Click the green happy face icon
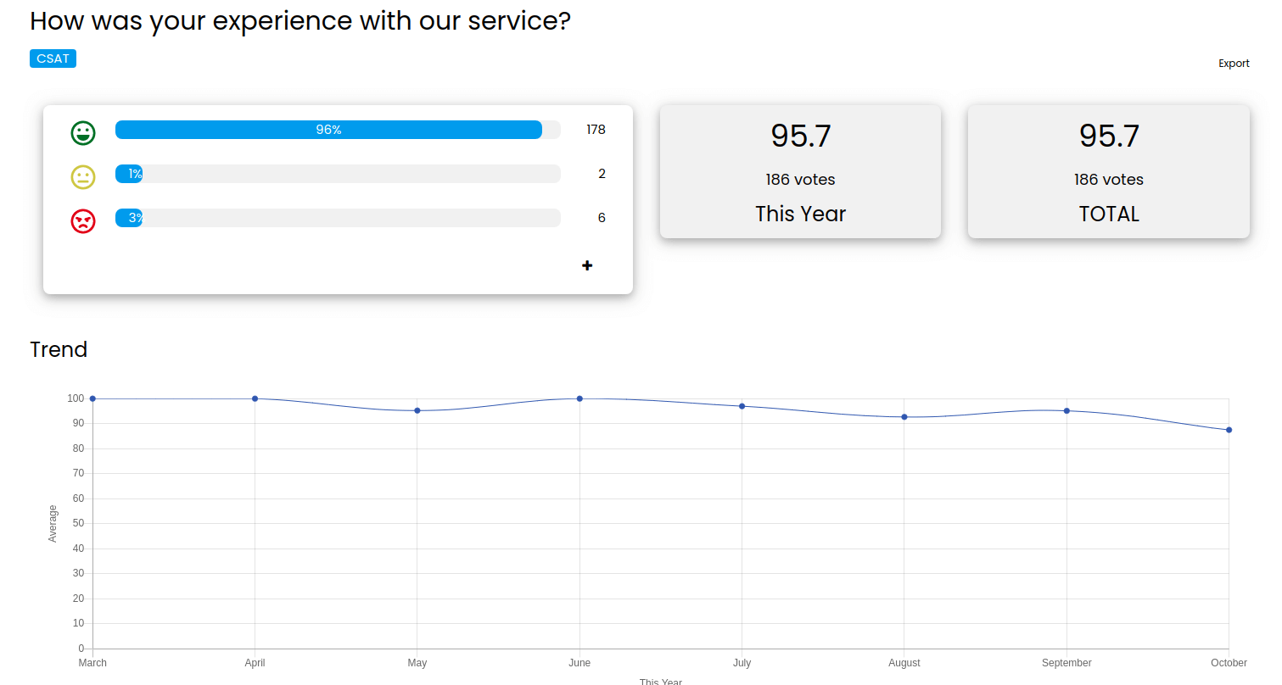The height and width of the screenshot is (685, 1282). [x=82, y=132]
